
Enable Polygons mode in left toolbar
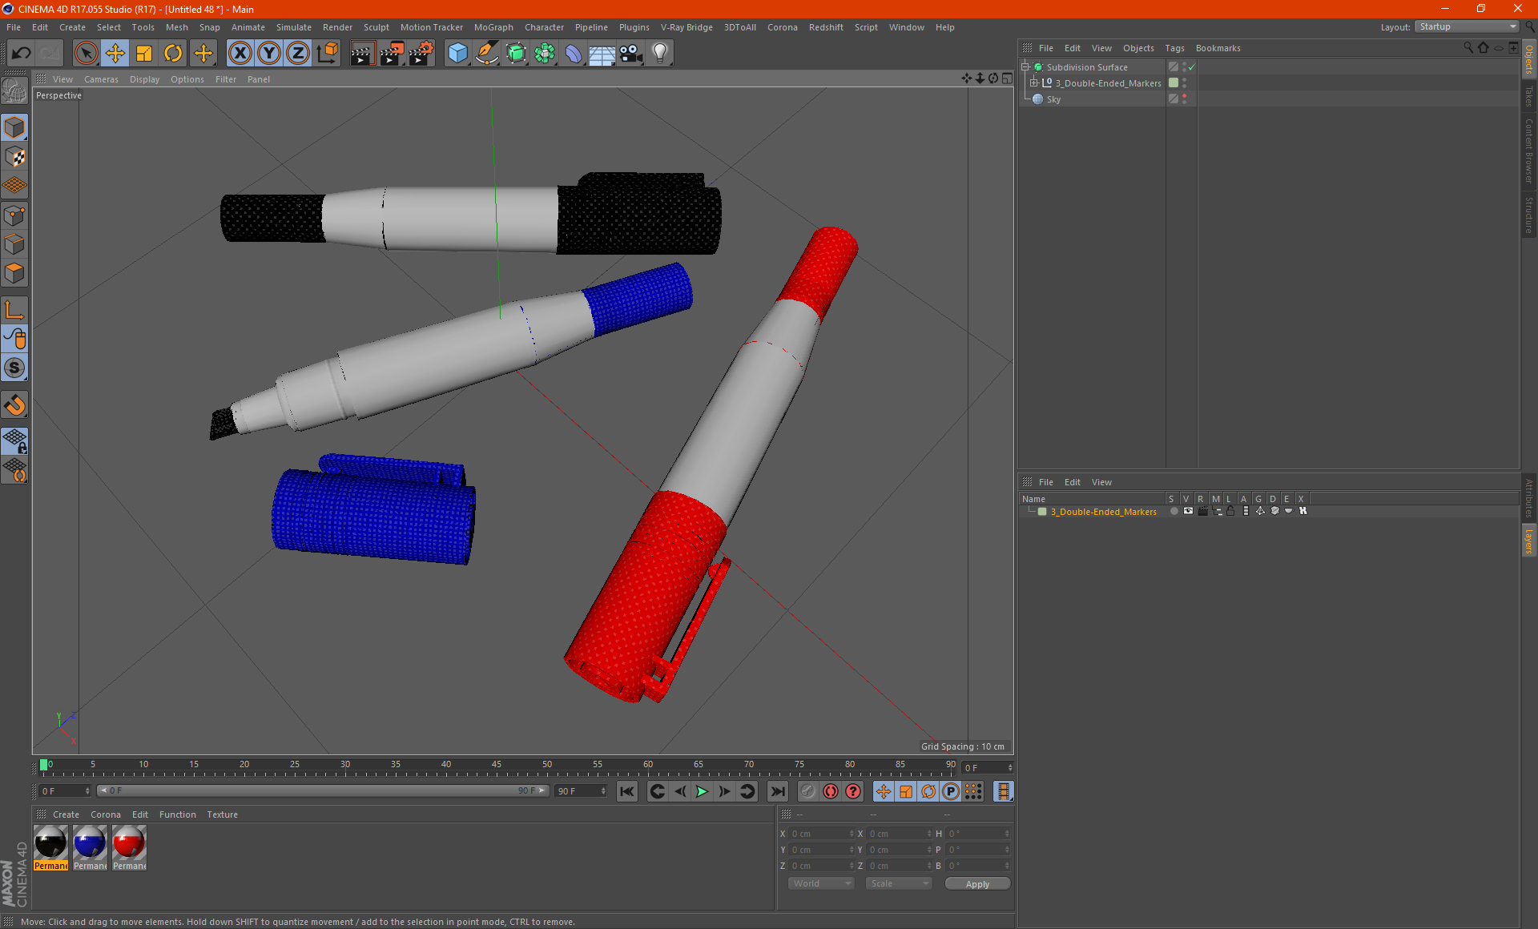point(14,274)
